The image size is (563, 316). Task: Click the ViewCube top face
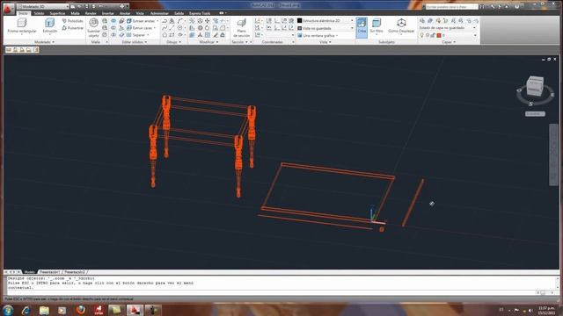[535, 80]
